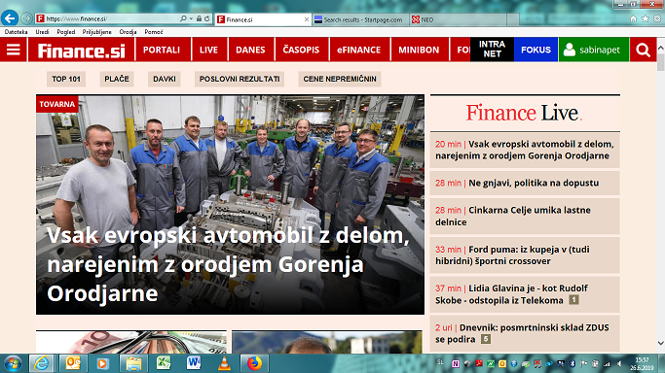Screen dimensions: 665x373
Task: Click the page scrollbar down arrow
Action: (660, 343)
